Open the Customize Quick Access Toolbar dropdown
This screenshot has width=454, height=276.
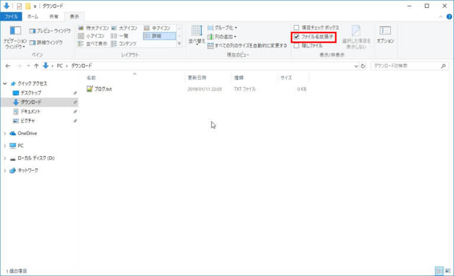pyautogui.click(x=35, y=7)
